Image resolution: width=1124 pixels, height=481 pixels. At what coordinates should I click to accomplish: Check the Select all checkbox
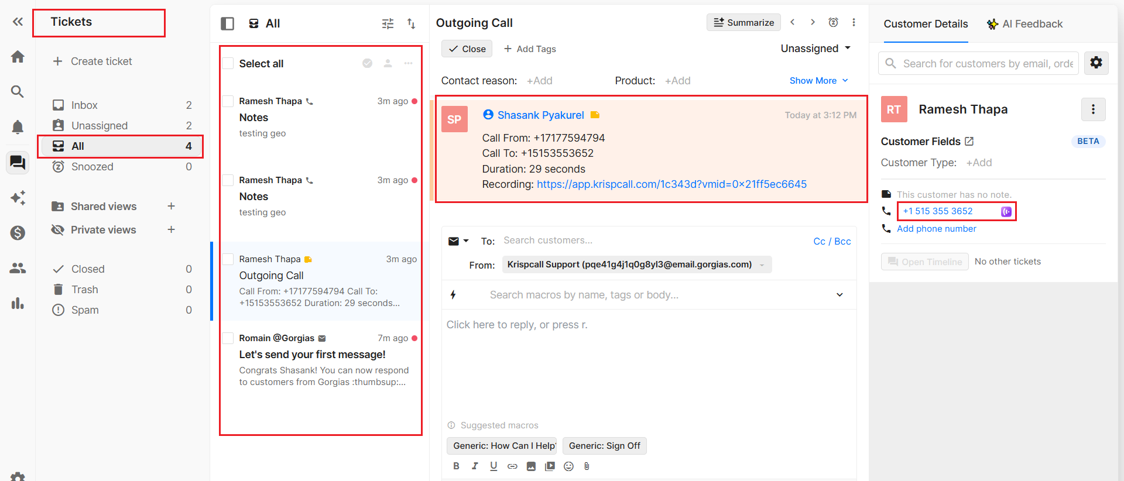click(x=228, y=63)
